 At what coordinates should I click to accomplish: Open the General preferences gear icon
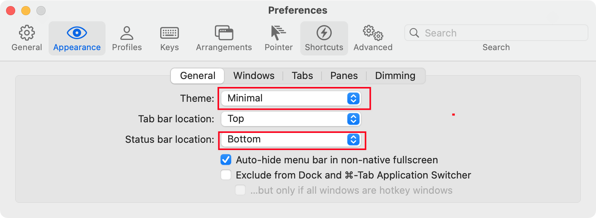coord(27,33)
